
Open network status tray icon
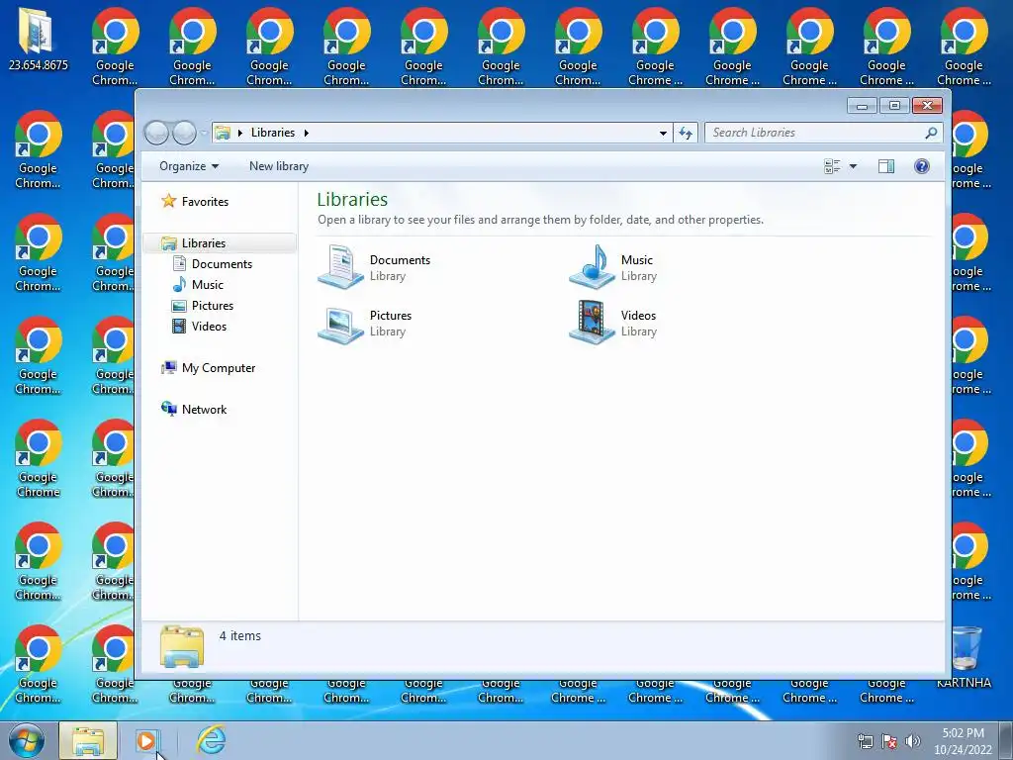865,741
